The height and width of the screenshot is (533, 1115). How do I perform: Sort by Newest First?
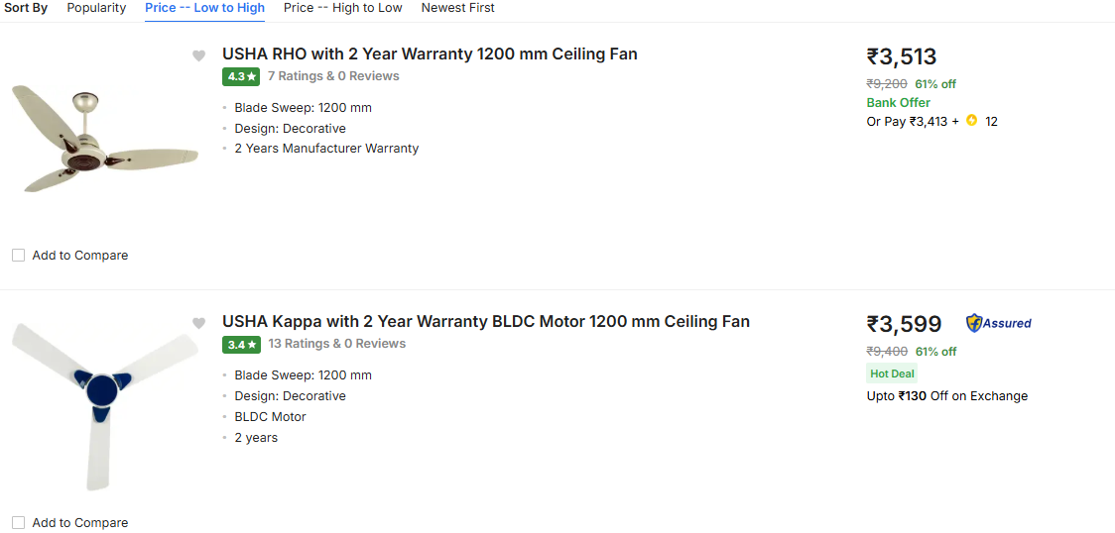point(457,8)
